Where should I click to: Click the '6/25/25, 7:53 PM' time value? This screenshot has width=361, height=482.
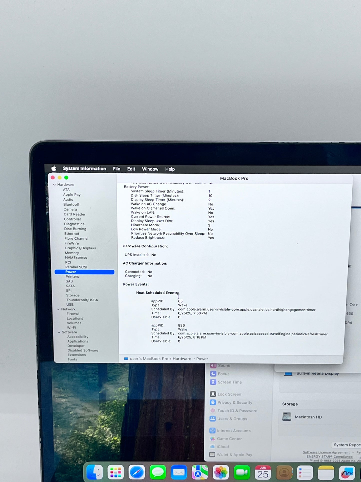(x=192, y=313)
